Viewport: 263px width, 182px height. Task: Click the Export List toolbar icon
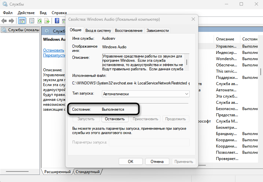point(47,21)
